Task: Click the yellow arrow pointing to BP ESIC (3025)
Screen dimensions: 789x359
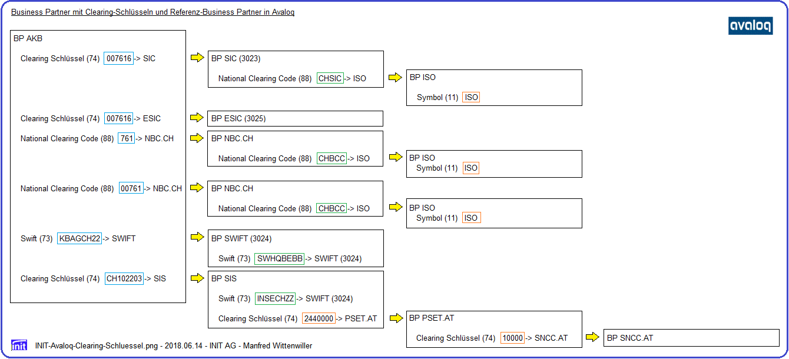Action: coord(197,118)
